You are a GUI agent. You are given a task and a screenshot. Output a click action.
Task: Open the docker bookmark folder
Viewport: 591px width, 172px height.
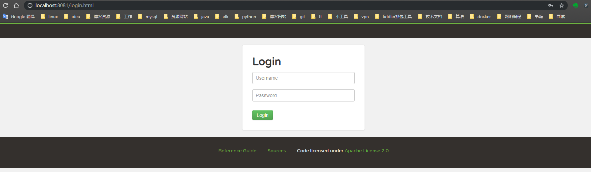click(481, 16)
